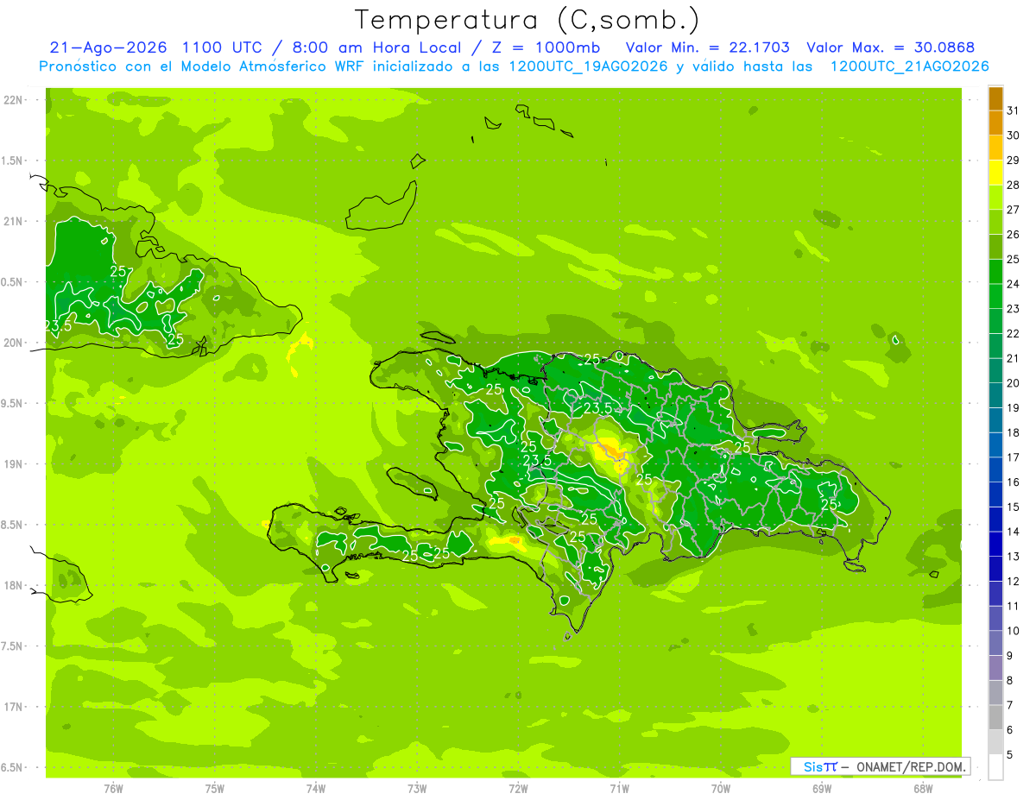Click legend value '25' on color bar

click(1013, 259)
